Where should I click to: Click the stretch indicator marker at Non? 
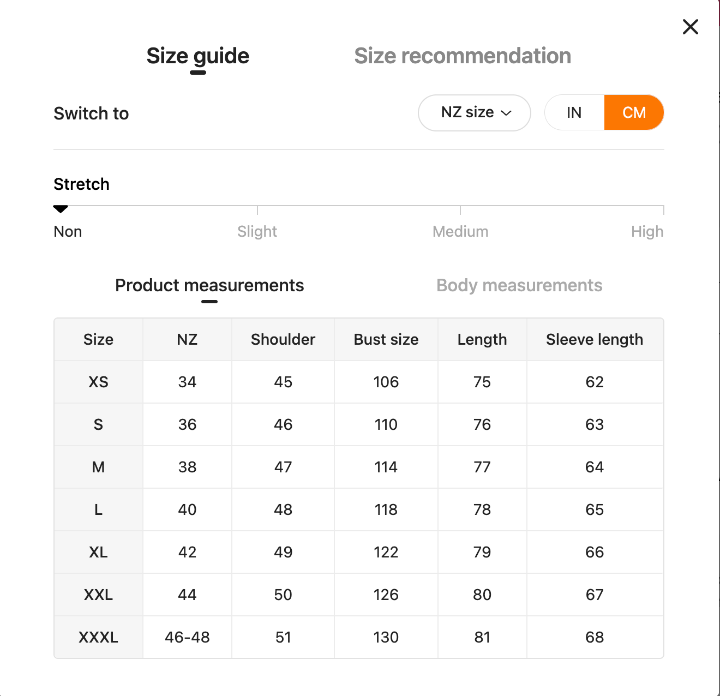61,209
